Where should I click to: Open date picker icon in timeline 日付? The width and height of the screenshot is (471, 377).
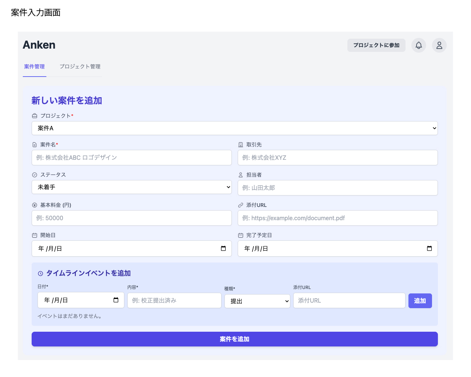pyautogui.click(x=116, y=300)
